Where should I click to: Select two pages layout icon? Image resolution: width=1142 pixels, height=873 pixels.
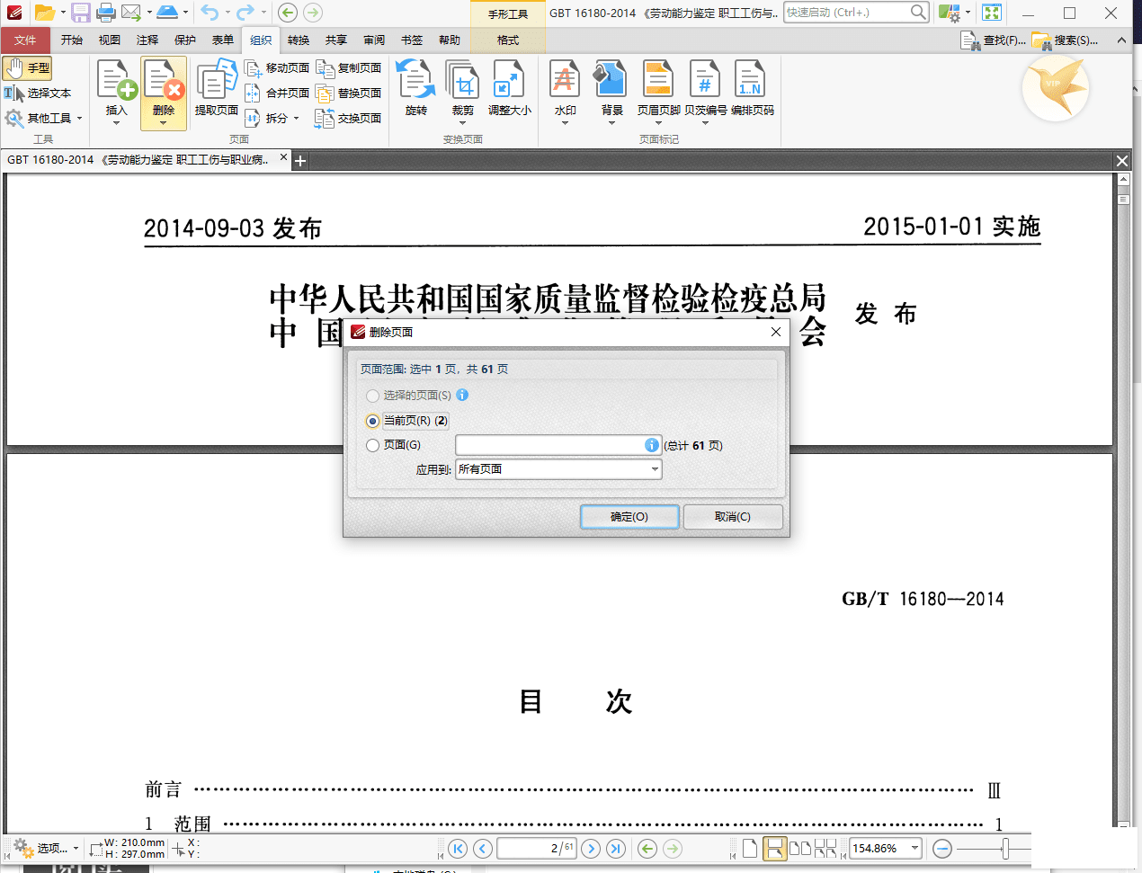point(800,848)
